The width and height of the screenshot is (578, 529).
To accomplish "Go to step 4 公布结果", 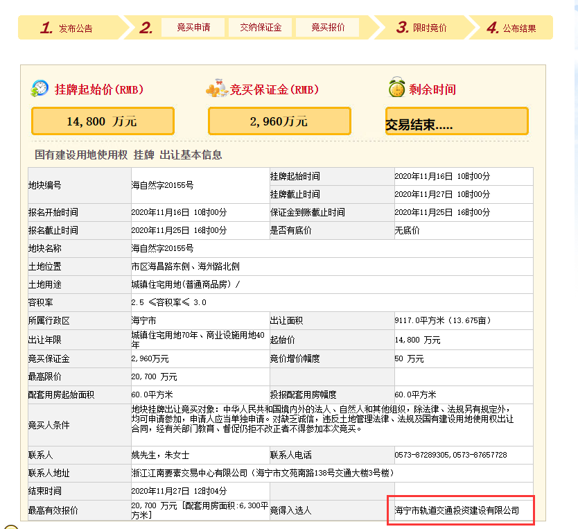I will pyautogui.click(x=511, y=28).
